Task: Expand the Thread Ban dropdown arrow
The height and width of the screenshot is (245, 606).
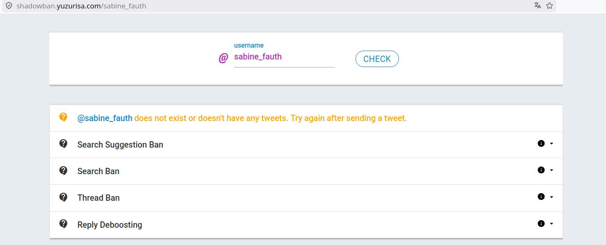Action: pyautogui.click(x=551, y=197)
